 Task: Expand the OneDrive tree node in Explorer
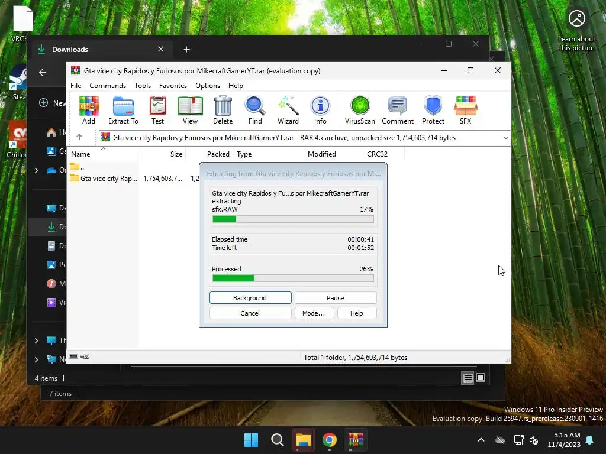click(x=36, y=170)
